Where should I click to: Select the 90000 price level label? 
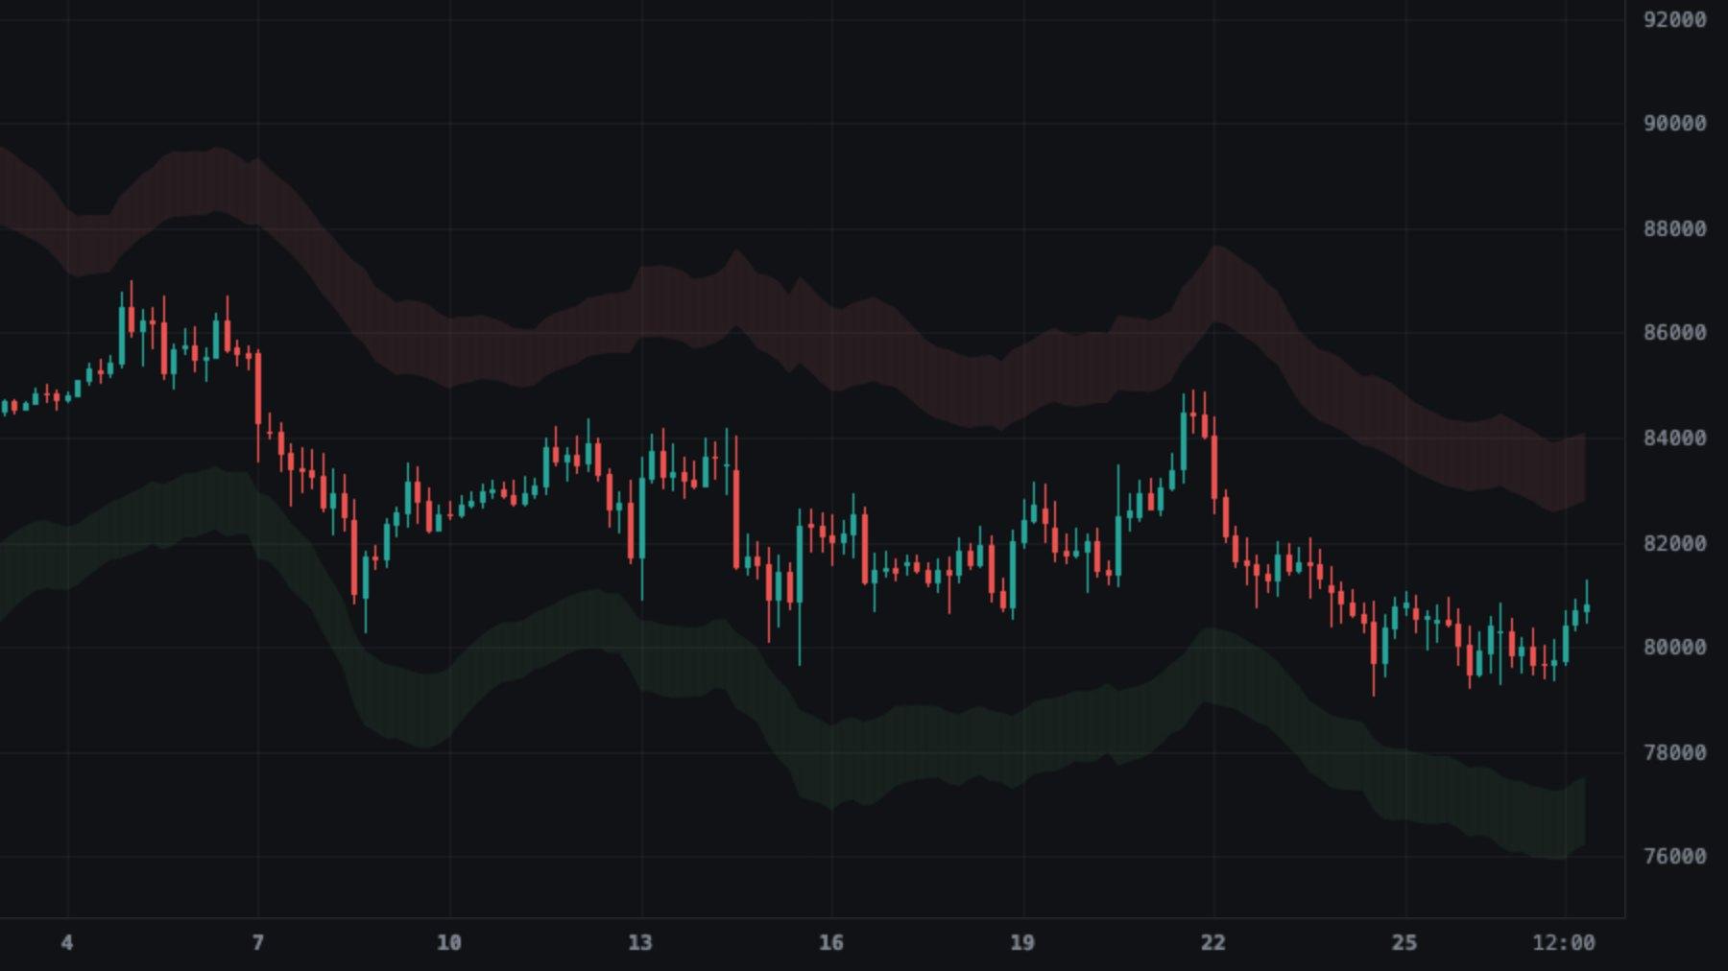pos(1674,124)
